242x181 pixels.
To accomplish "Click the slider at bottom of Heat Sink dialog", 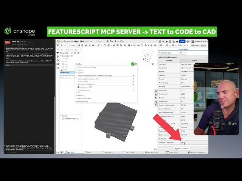I will (82, 101).
